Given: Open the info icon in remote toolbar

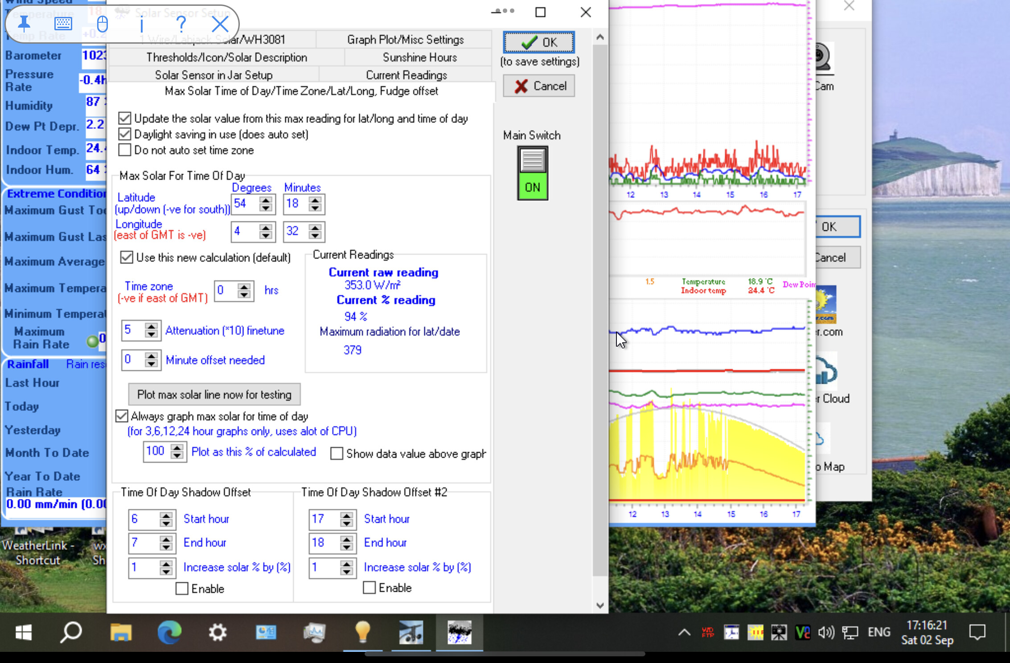Looking at the screenshot, I should click(142, 24).
